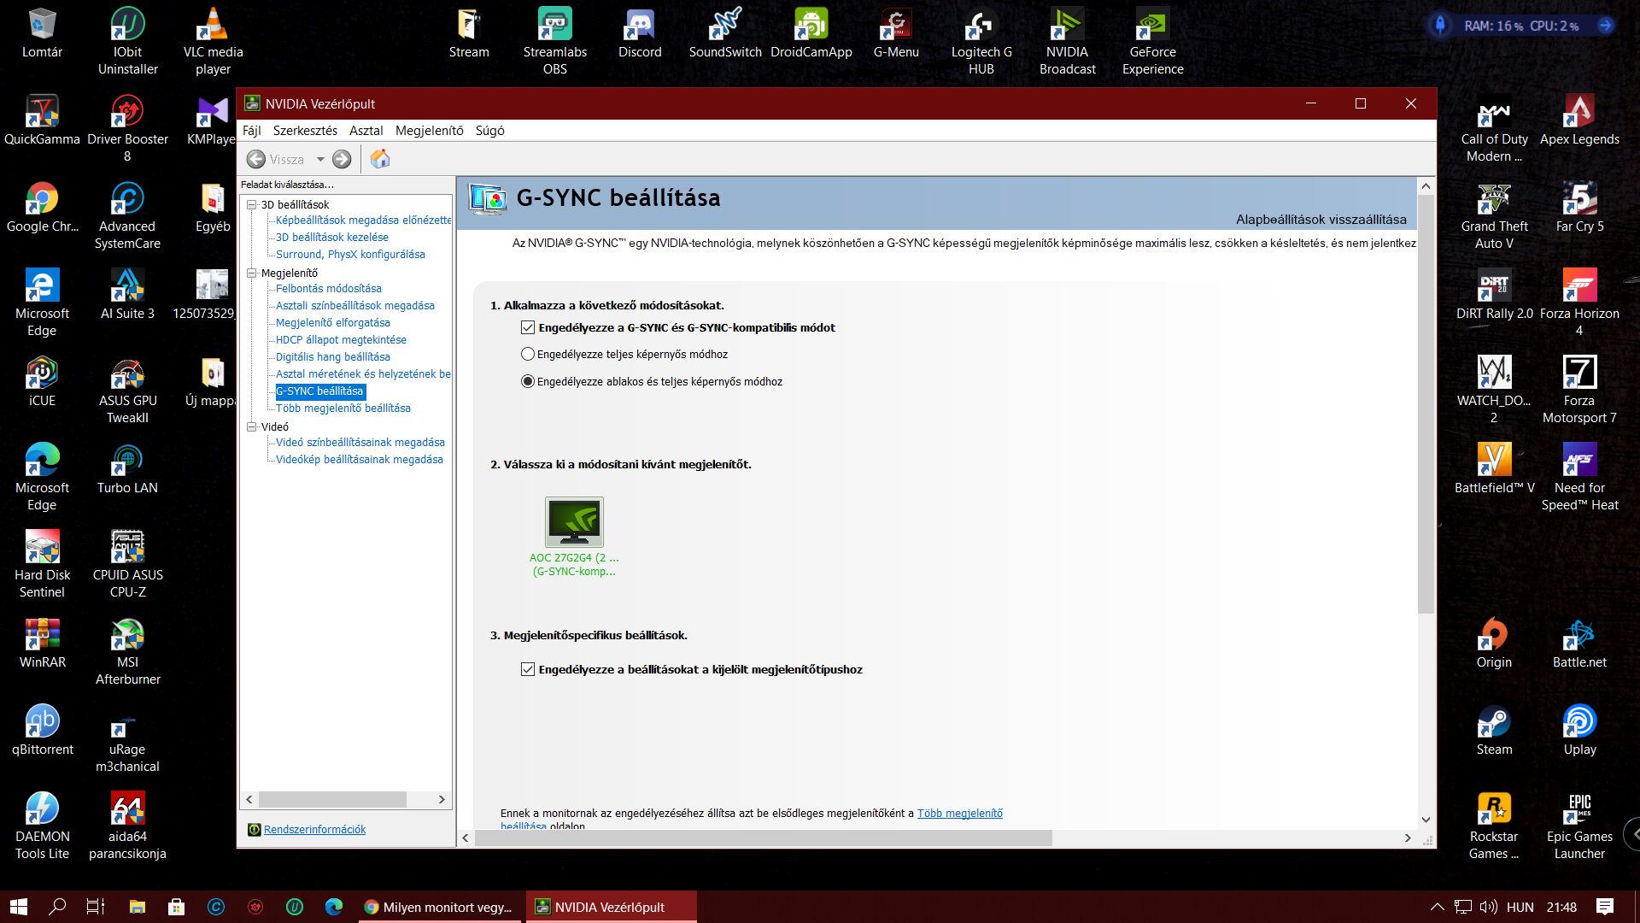Select the AOC 27G2G4 monitor icon
This screenshot has width=1640, height=923.
coord(574,521)
